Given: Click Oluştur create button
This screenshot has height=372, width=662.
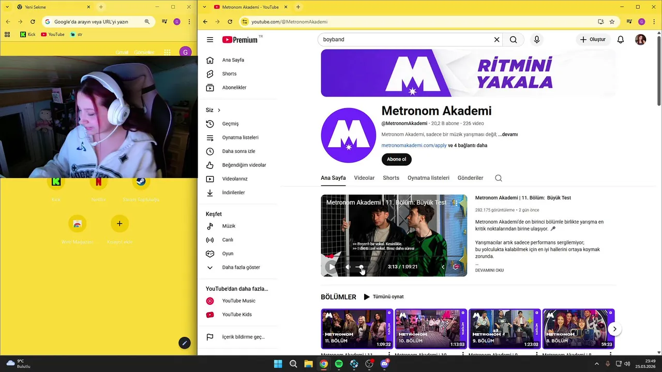Looking at the screenshot, I should [x=593, y=40].
